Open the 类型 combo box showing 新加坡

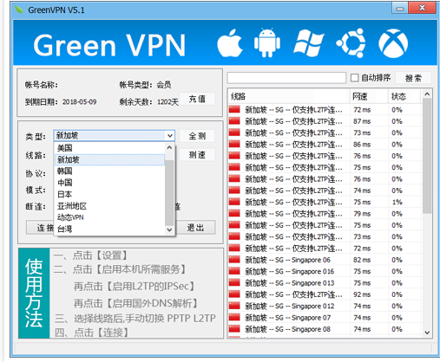[x=115, y=135]
